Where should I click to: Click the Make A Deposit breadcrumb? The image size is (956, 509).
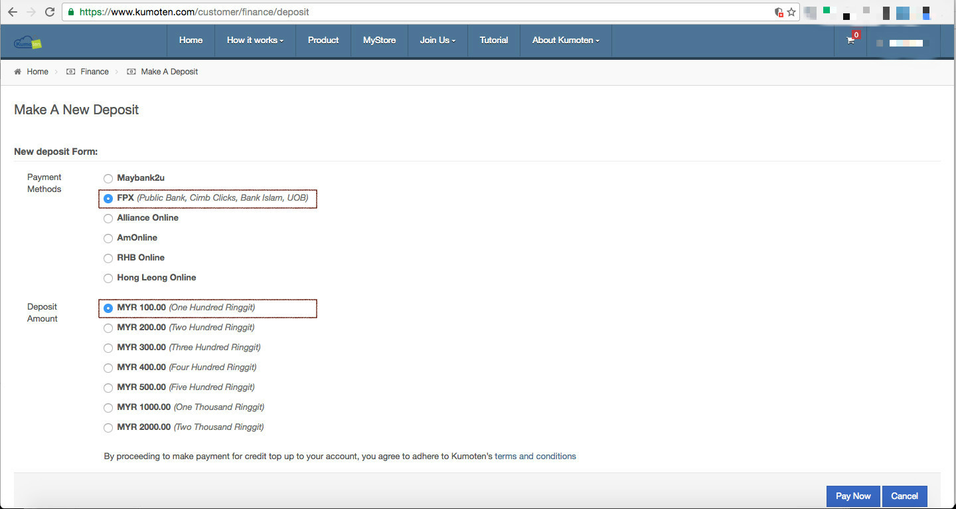[169, 72]
